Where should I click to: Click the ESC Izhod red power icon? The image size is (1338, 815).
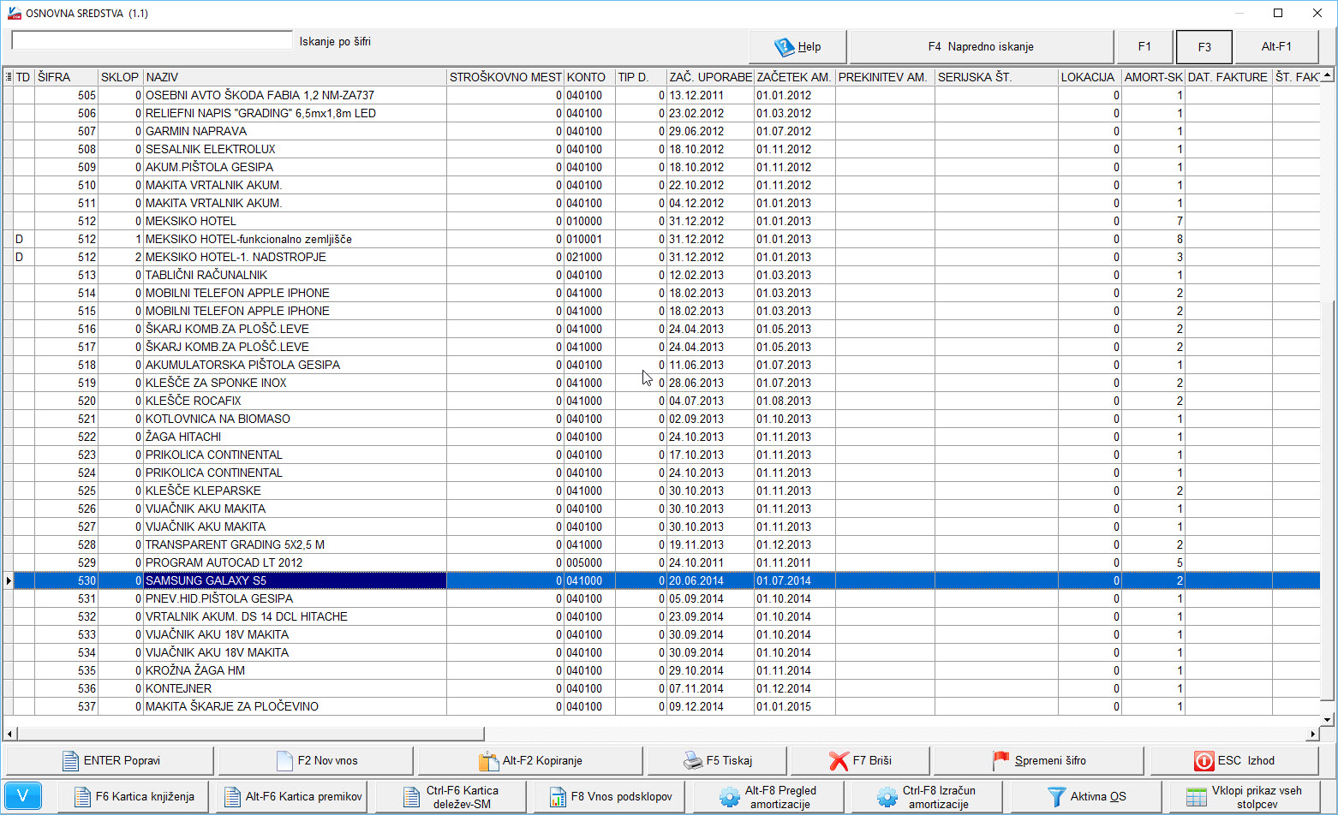[1204, 761]
